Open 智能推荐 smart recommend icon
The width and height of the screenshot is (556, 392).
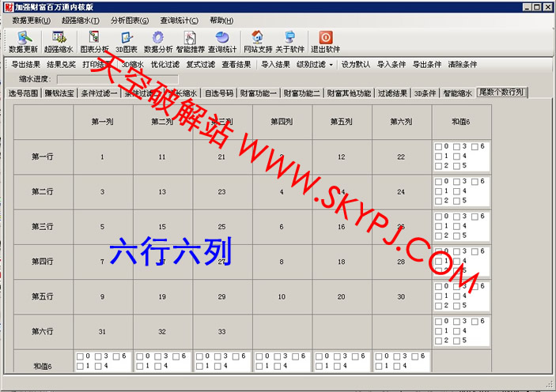[x=190, y=42]
